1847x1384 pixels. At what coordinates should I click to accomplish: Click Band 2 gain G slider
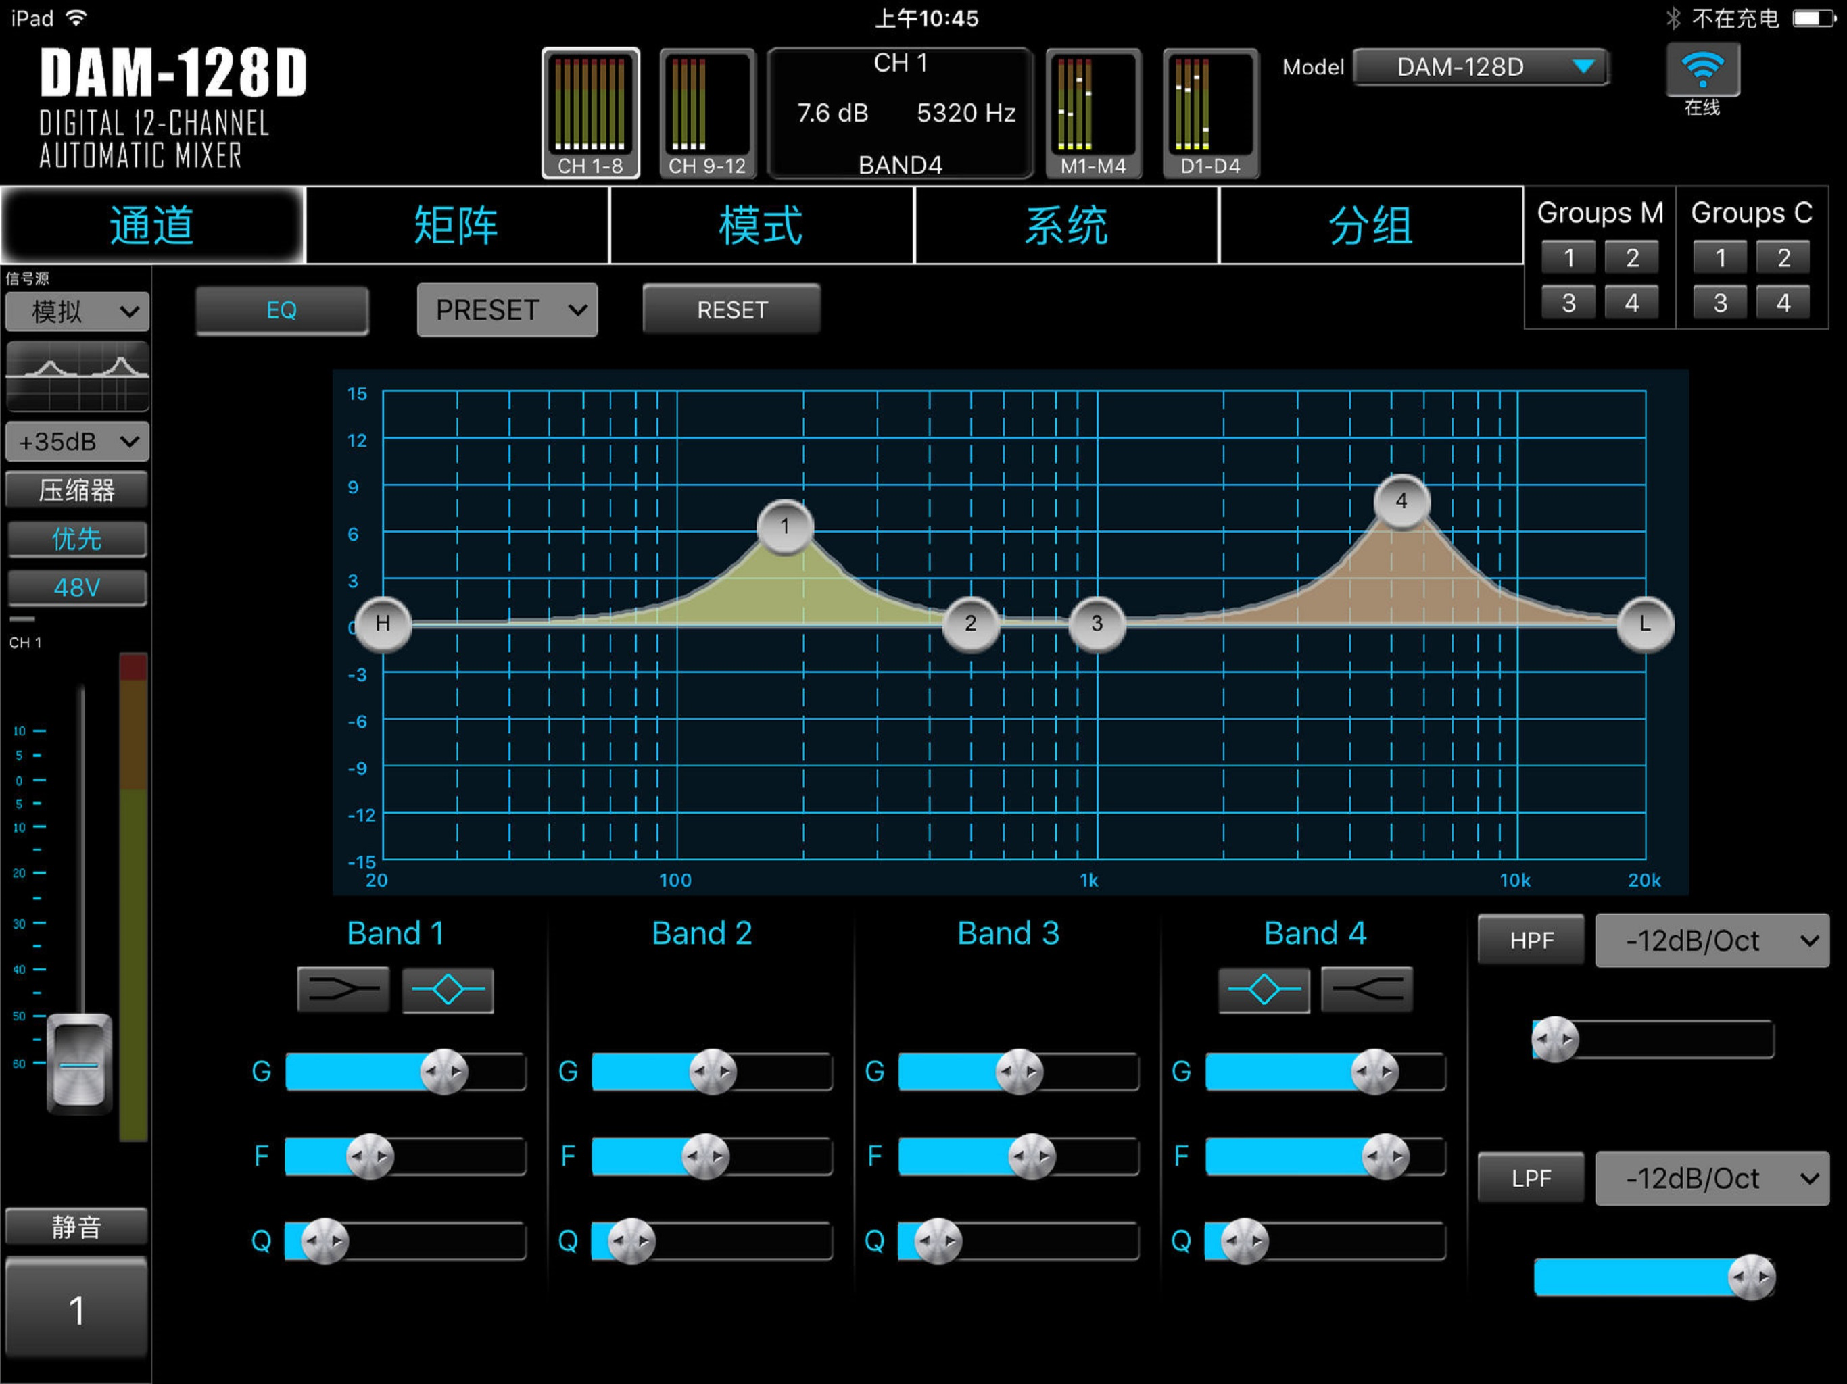click(713, 1072)
